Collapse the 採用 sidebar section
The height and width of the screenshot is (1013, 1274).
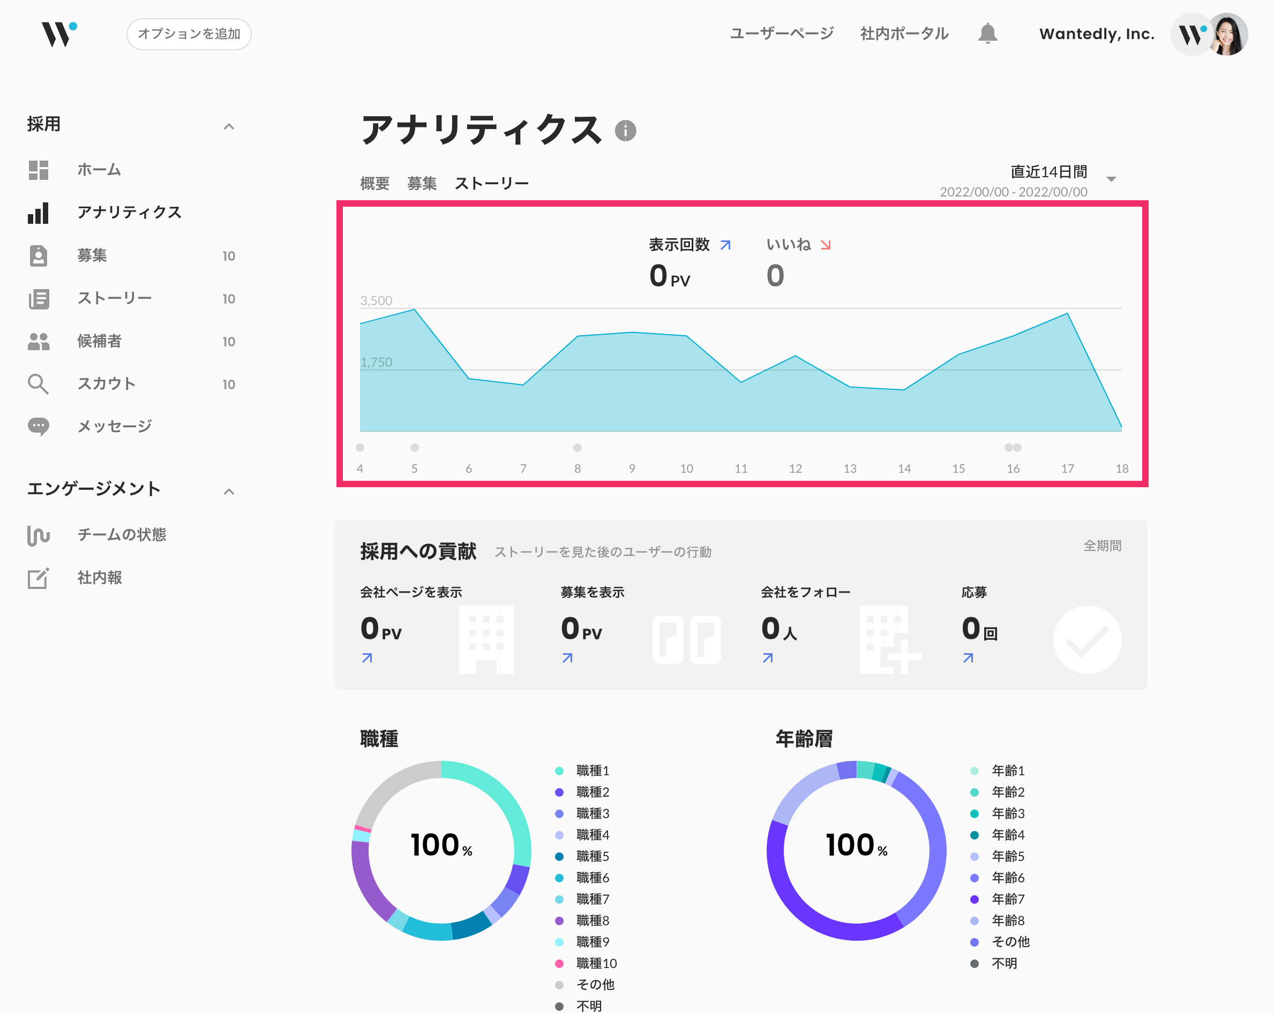pyautogui.click(x=229, y=126)
